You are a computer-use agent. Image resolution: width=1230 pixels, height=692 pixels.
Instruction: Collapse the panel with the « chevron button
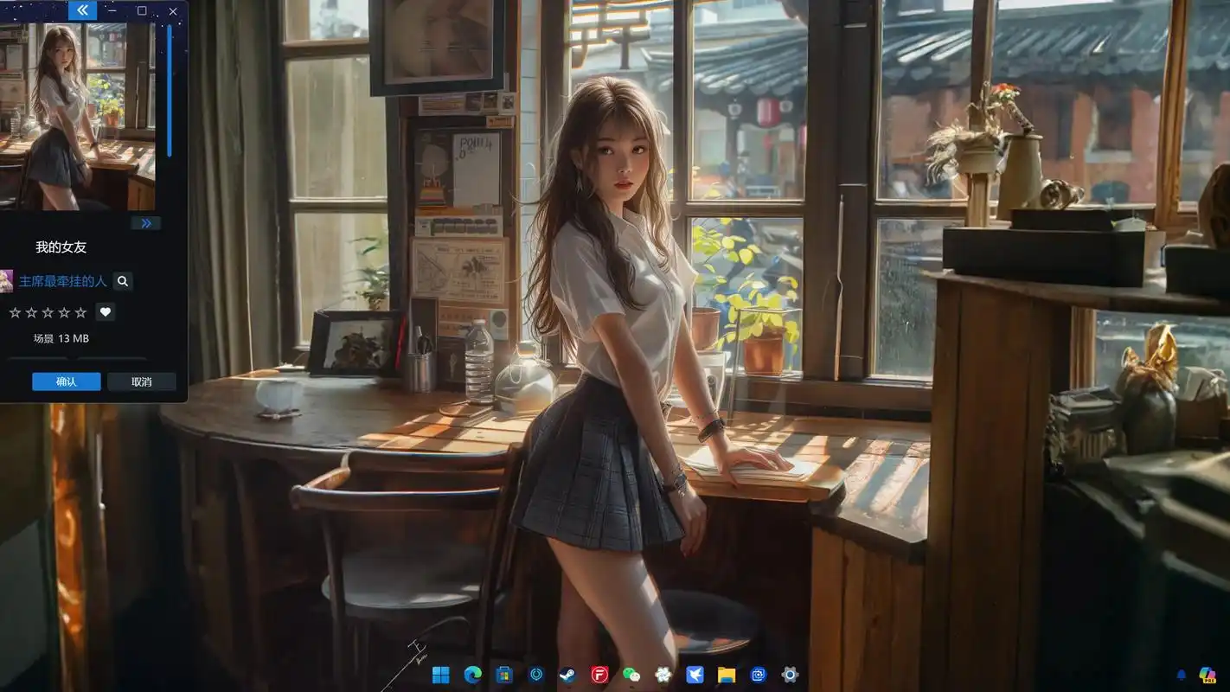click(82, 10)
